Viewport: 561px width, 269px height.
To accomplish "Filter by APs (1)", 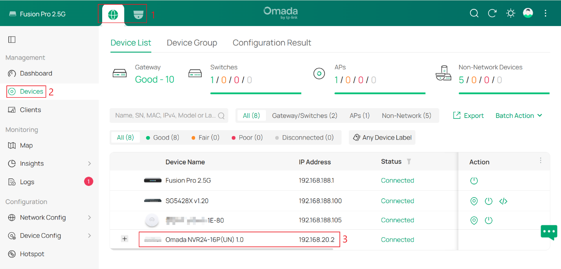I will click(x=360, y=116).
